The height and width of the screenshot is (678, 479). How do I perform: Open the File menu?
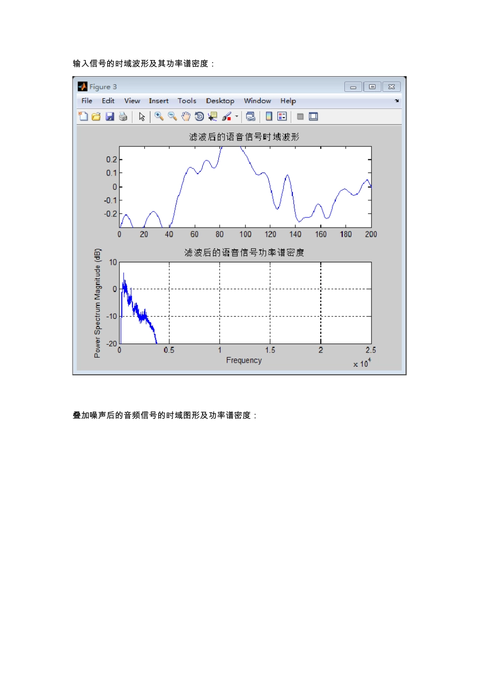point(87,101)
